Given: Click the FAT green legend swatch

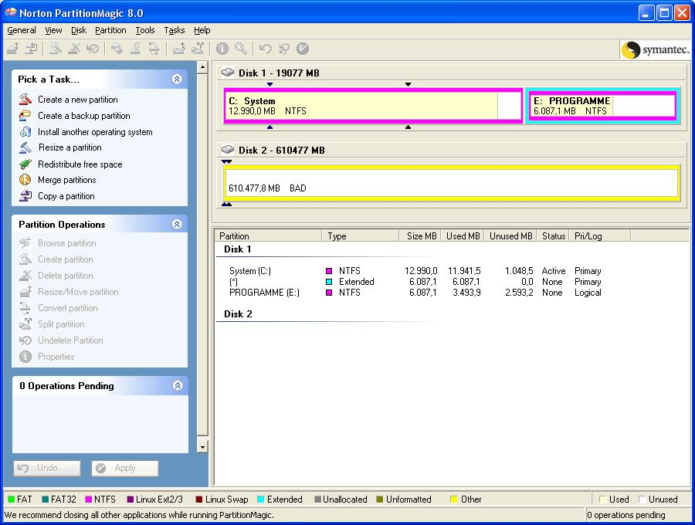Looking at the screenshot, I should (11, 500).
